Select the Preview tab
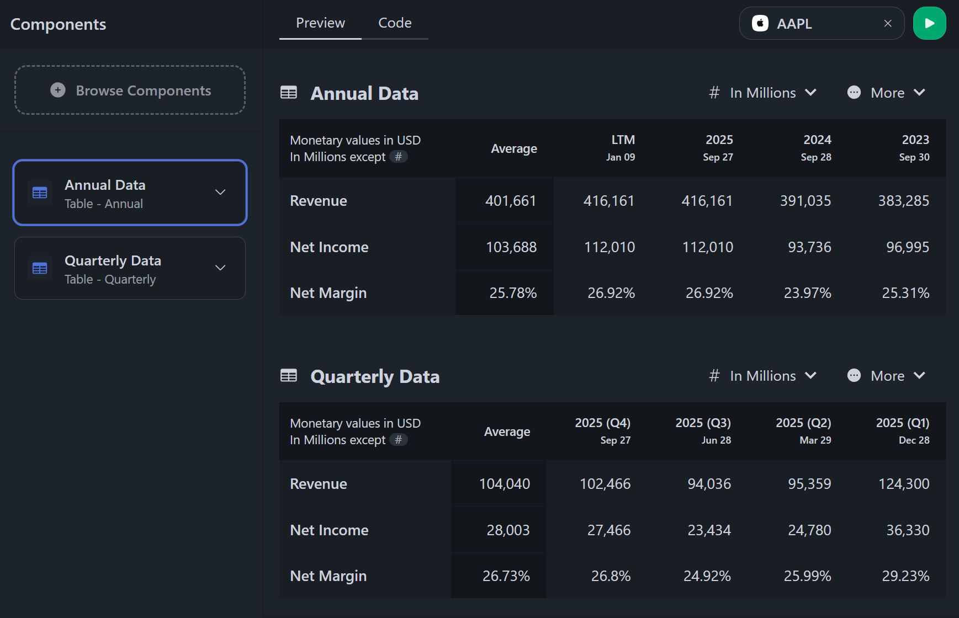This screenshot has width=959, height=618. [x=320, y=23]
